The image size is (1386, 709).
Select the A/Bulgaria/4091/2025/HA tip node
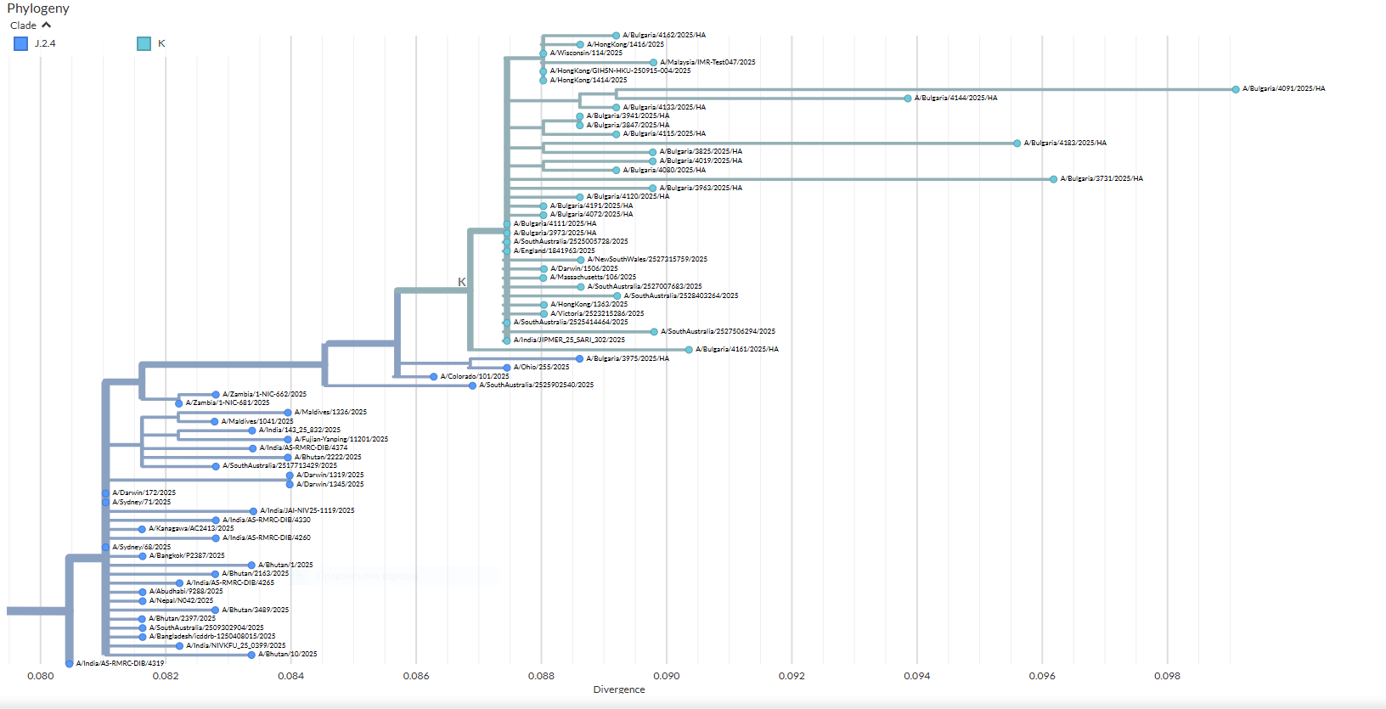[x=1236, y=89]
